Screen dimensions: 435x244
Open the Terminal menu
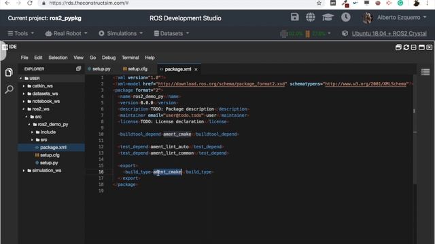pyautogui.click(x=130, y=58)
